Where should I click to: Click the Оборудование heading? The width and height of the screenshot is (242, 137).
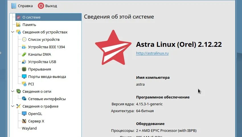(150, 124)
